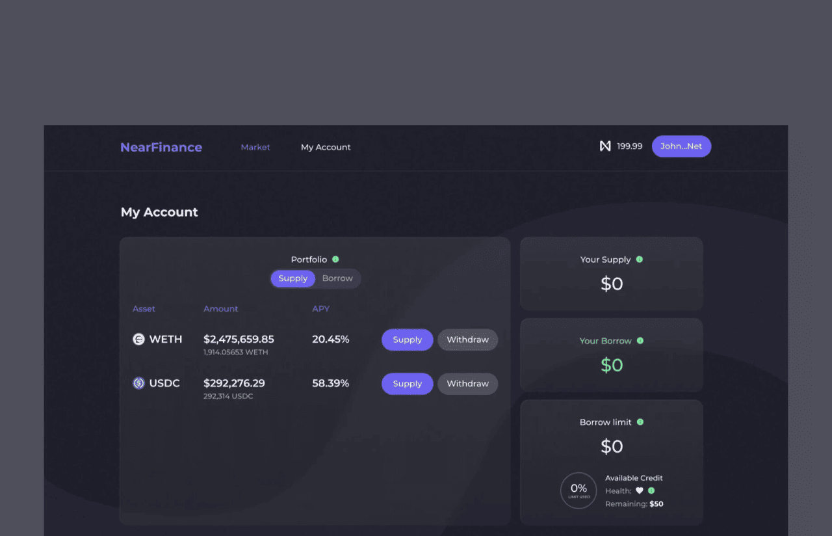Viewport: 832px width, 536px height.
Task: Click the $0 value under Borrow limit
Action: (x=612, y=446)
